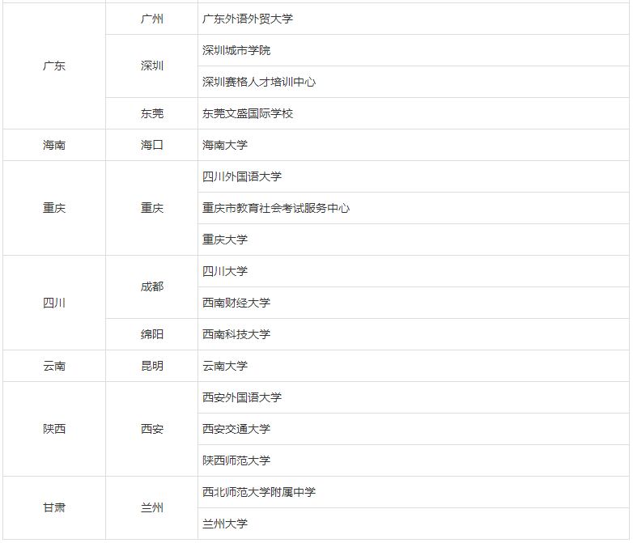Screen dimensions: 633x543
Task: Select the city cell 兰州
Action: click(x=152, y=507)
